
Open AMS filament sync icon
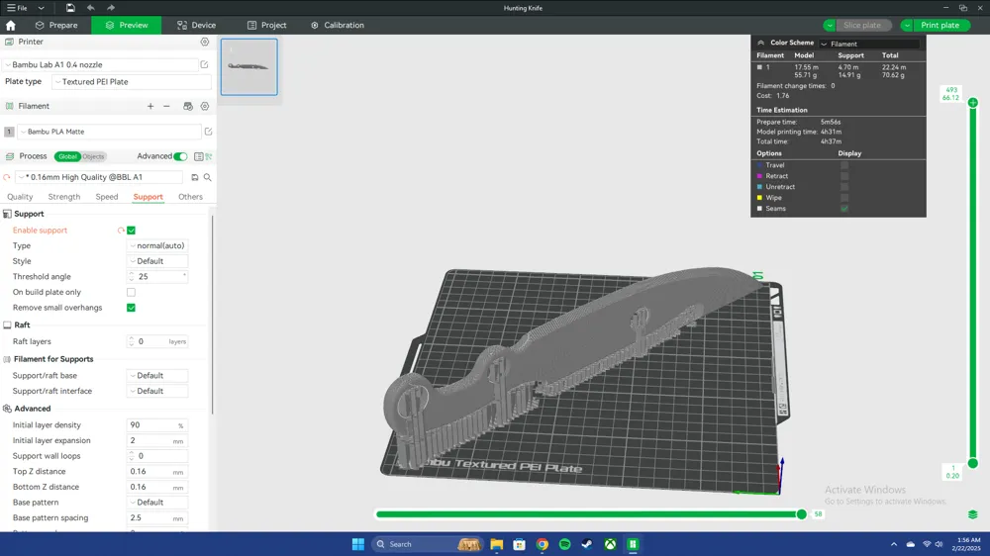point(187,106)
